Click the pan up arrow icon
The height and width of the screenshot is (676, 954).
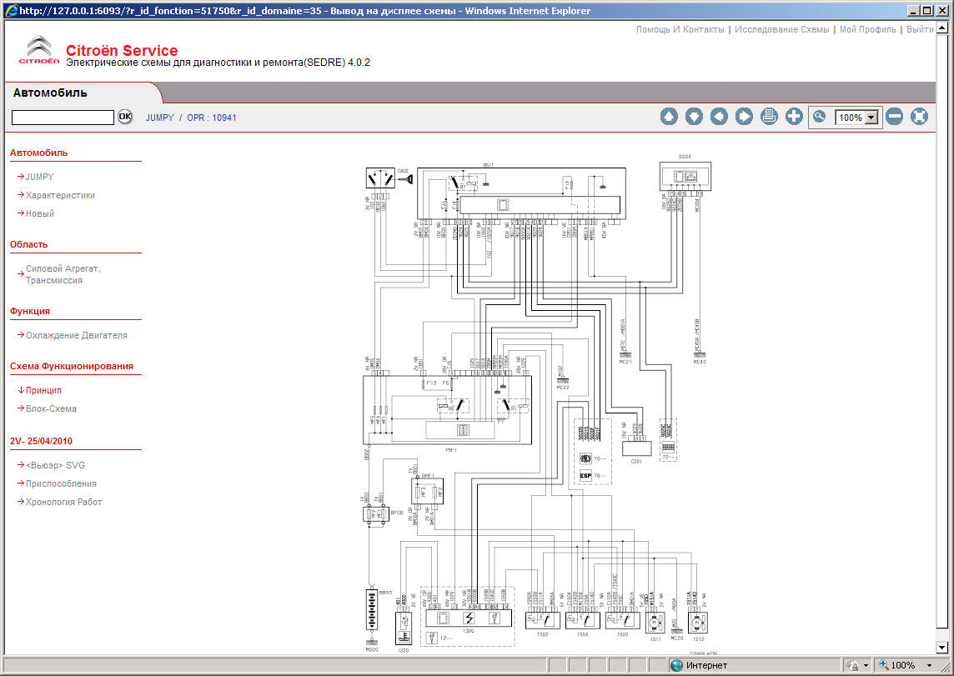coord(669,116)
